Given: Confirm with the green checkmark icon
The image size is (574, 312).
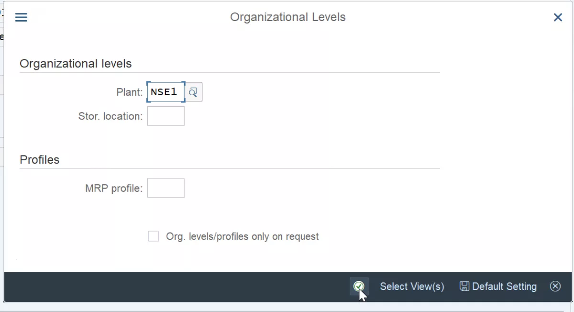Looking at the screenshot, I should pos(359,286).
